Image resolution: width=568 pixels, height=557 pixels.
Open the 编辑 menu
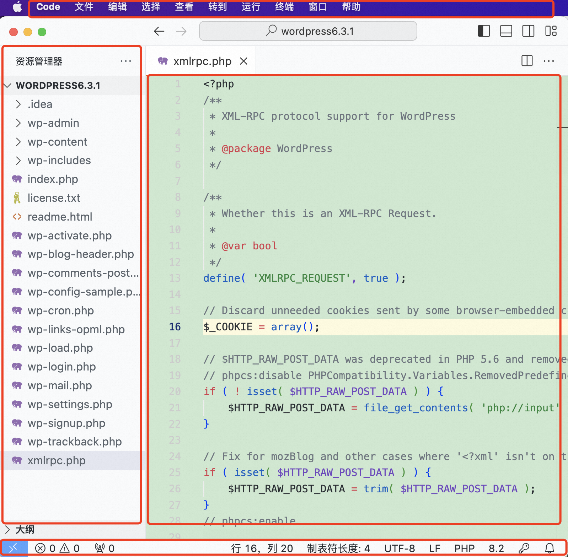tap(117, 7)
